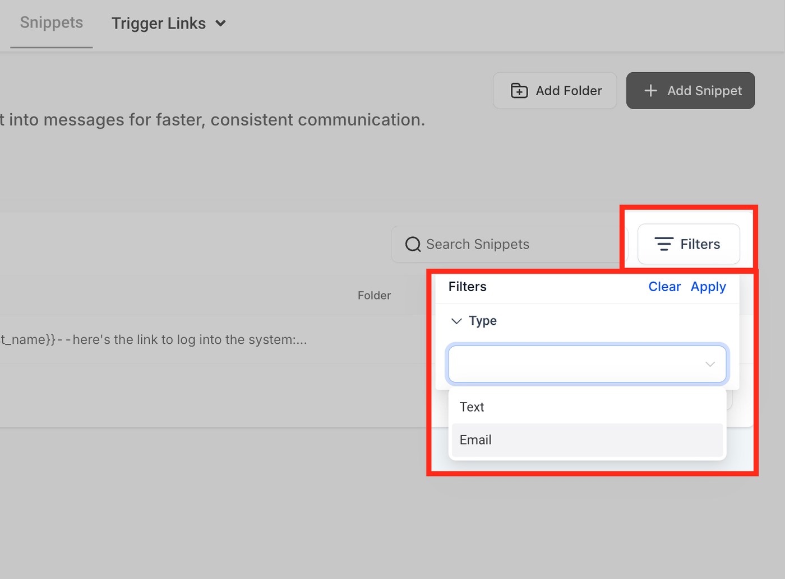The height and width of the screenshot is (579, 785).
Task: Click the plus icon on Add Snippet
Action: [650, 91]
